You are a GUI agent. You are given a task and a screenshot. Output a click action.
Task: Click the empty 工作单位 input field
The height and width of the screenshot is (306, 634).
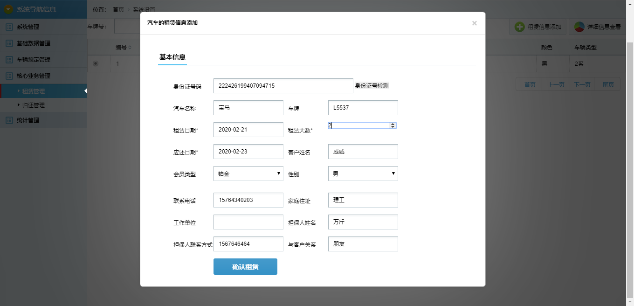(x=248, y=222)
